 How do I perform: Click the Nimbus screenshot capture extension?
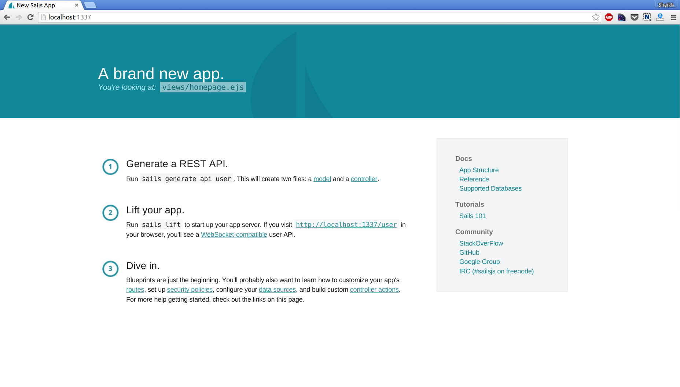point(647,17)
